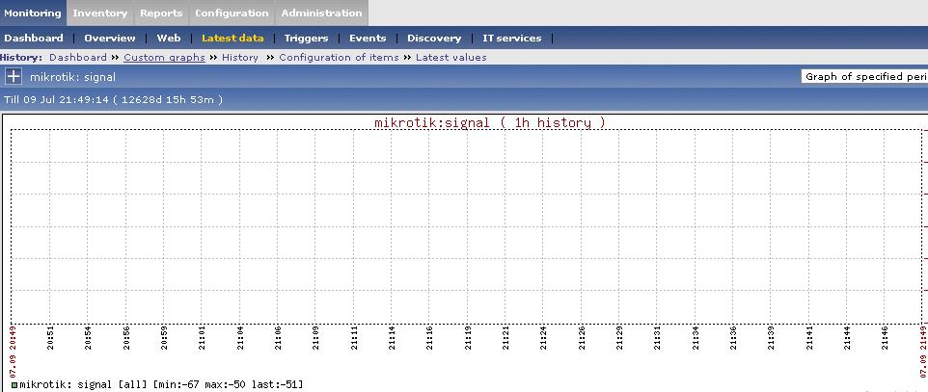Open the Inventory tab
The height and width of the screenshot is (392, 928).
click(x=100, y=13)
